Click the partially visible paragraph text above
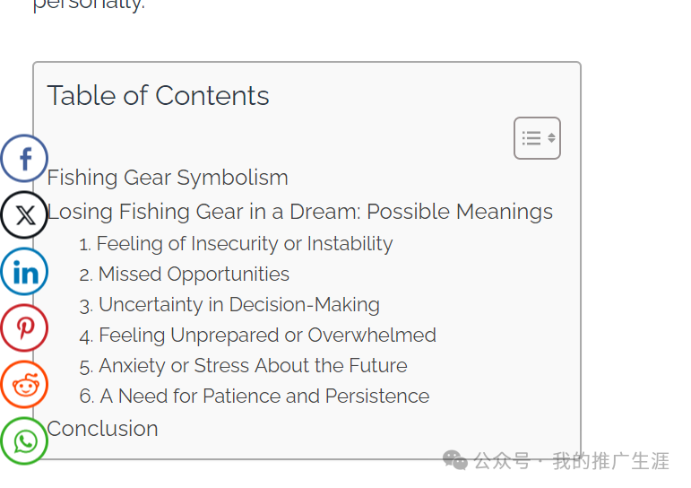Viewport: 691px width, 488px height. (89, 4)
